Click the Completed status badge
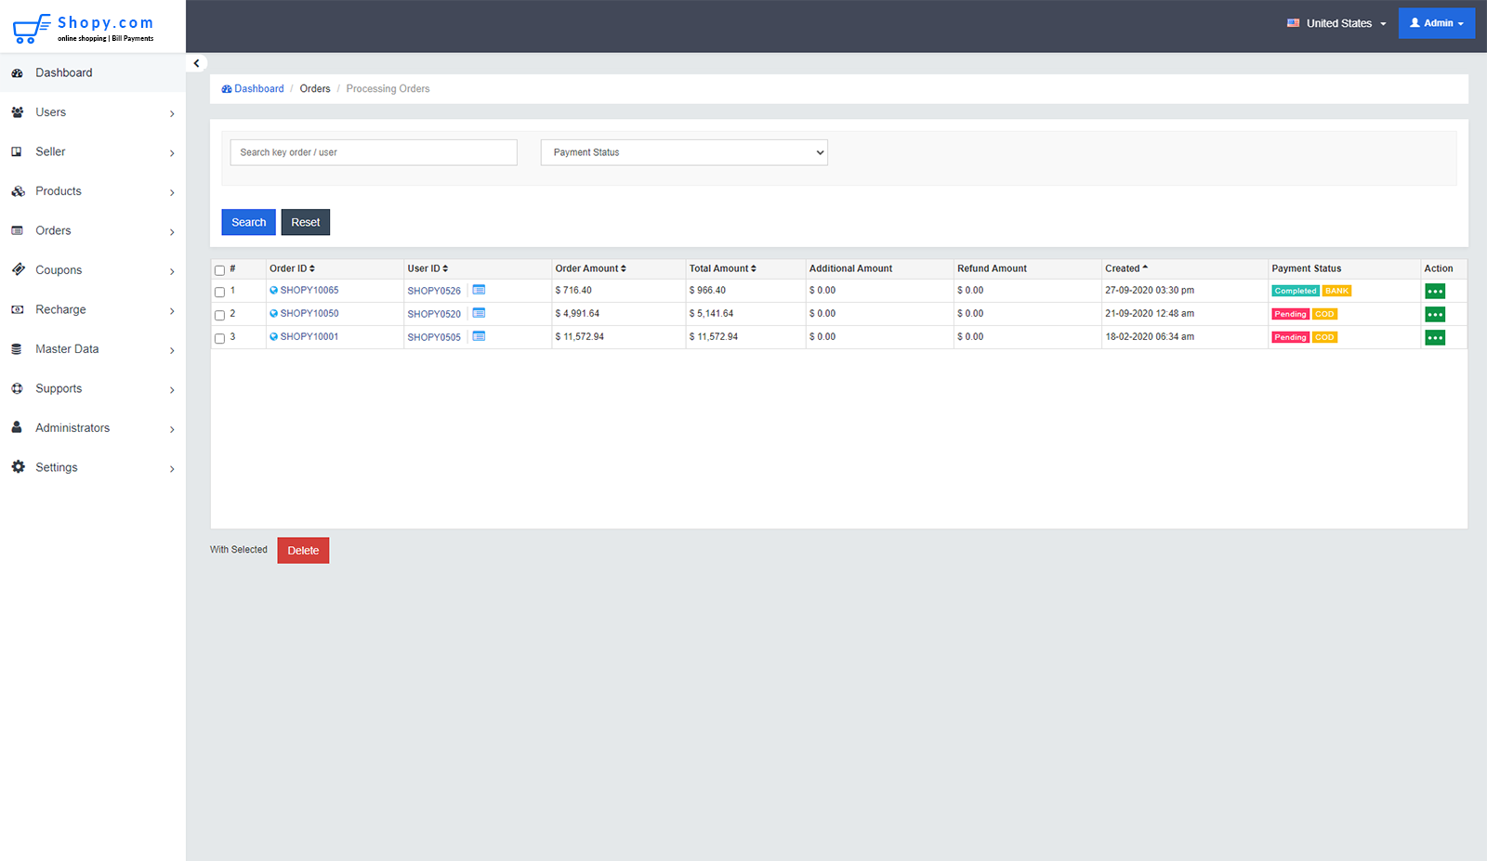1487x861 pixels. click(1296, 291)
